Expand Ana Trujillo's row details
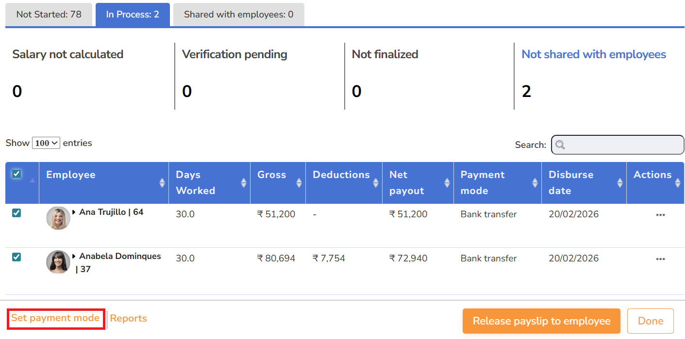685x339 pixels. click(x=74, y=212)
